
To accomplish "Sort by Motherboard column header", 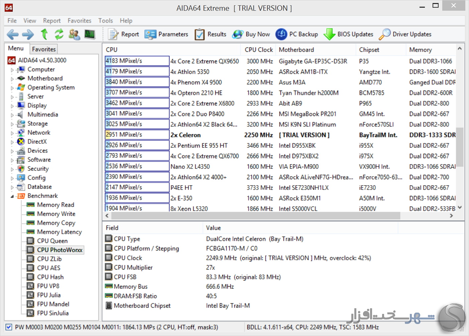I will [x=316, y=50].
